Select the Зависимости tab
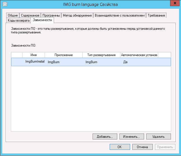Screen dimensions: 181x156 (x=42, y=20)
